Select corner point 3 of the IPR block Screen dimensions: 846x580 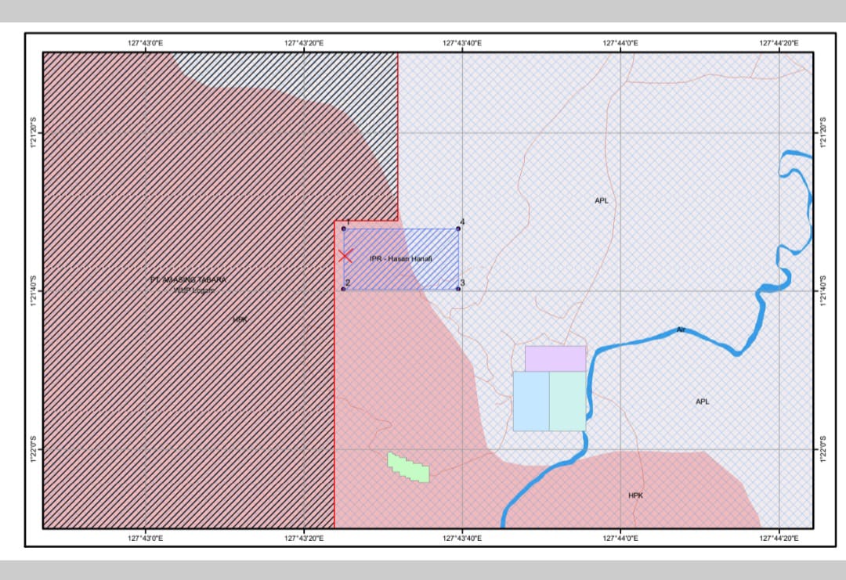pos(458,289)
